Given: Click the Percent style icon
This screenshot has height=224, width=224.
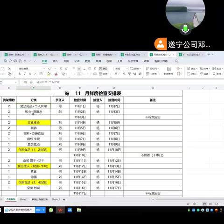Looking at the screenshot, I should pos(124,74).
